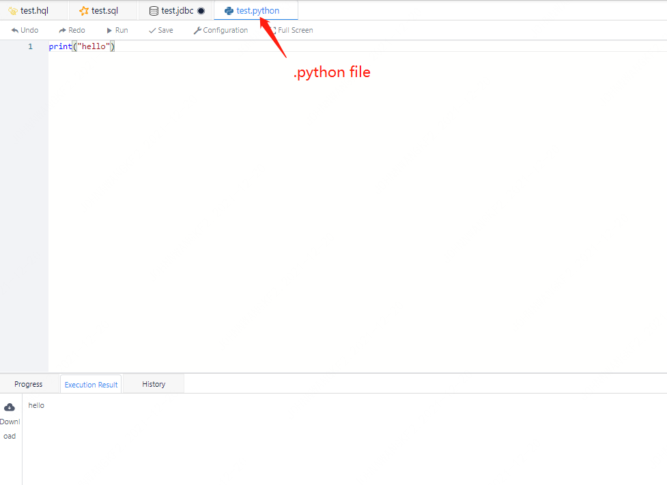Switch to the test.sql tab
The image size is (667, 485).
[x=104, y=11]
